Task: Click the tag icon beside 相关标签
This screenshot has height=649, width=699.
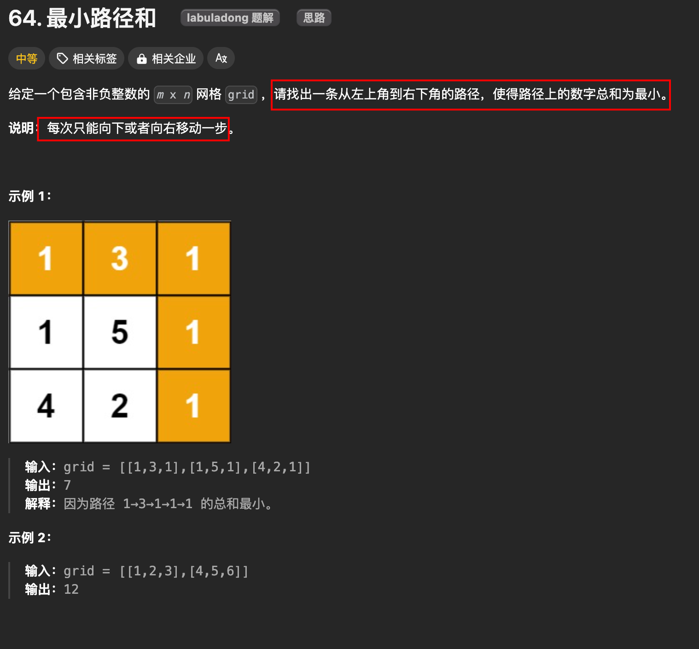Action: coord(62,58)
